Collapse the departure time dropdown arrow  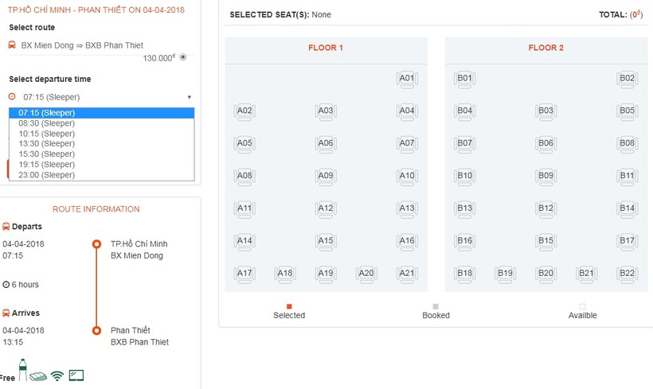[x=190, y=97]
